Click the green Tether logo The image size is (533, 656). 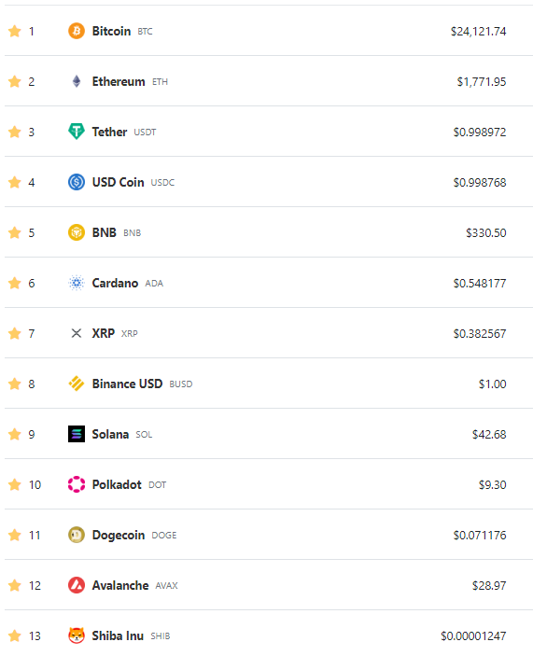77,132
